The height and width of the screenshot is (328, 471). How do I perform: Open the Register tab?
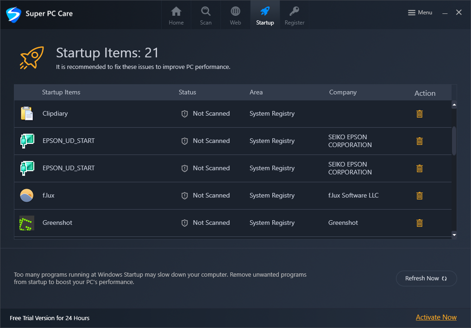(x=295, y=15)
